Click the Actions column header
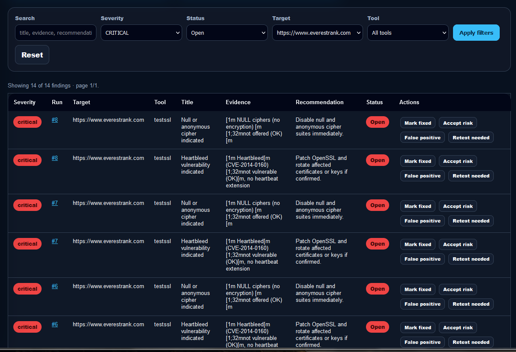Image resolution: width=516 pixels, height=352 pixels. pyautogui.click(x=409, y=102)
